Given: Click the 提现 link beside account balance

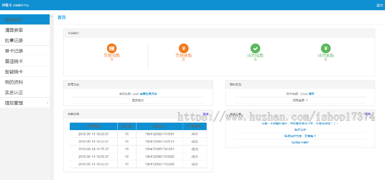Looking at the screenshot, I should tap(311, 93).
